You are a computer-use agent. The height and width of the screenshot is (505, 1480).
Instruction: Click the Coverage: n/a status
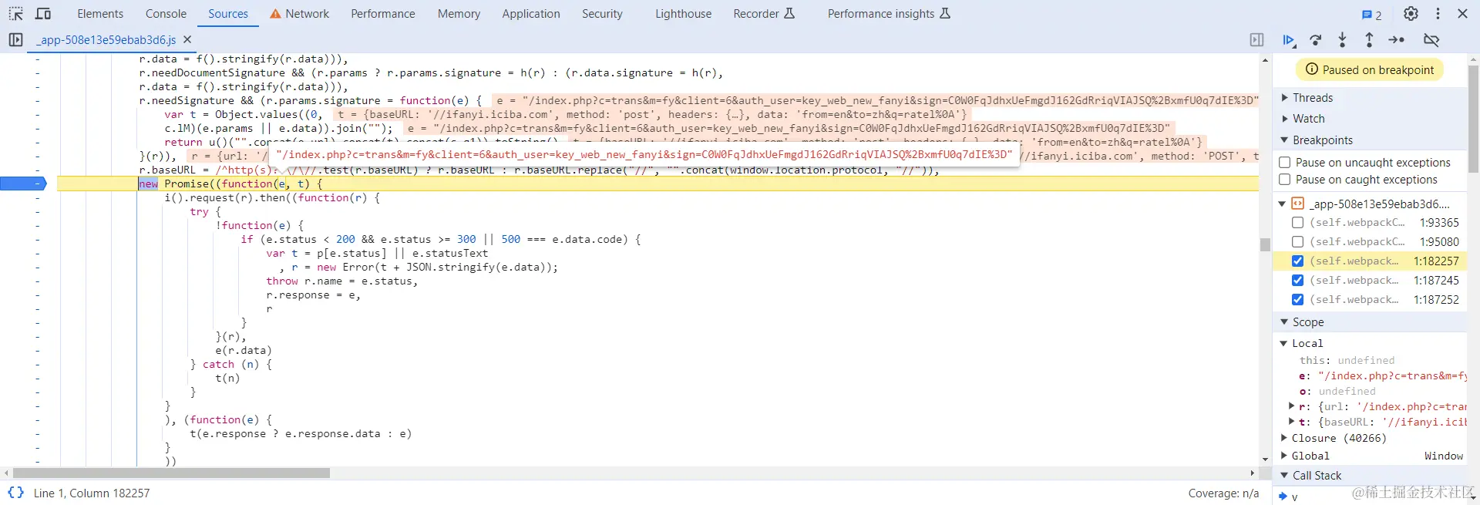click(1223, 493)
